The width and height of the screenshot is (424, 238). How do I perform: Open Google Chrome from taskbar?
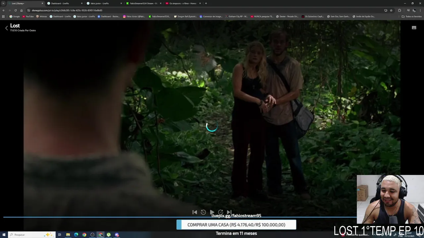(84, 235)
